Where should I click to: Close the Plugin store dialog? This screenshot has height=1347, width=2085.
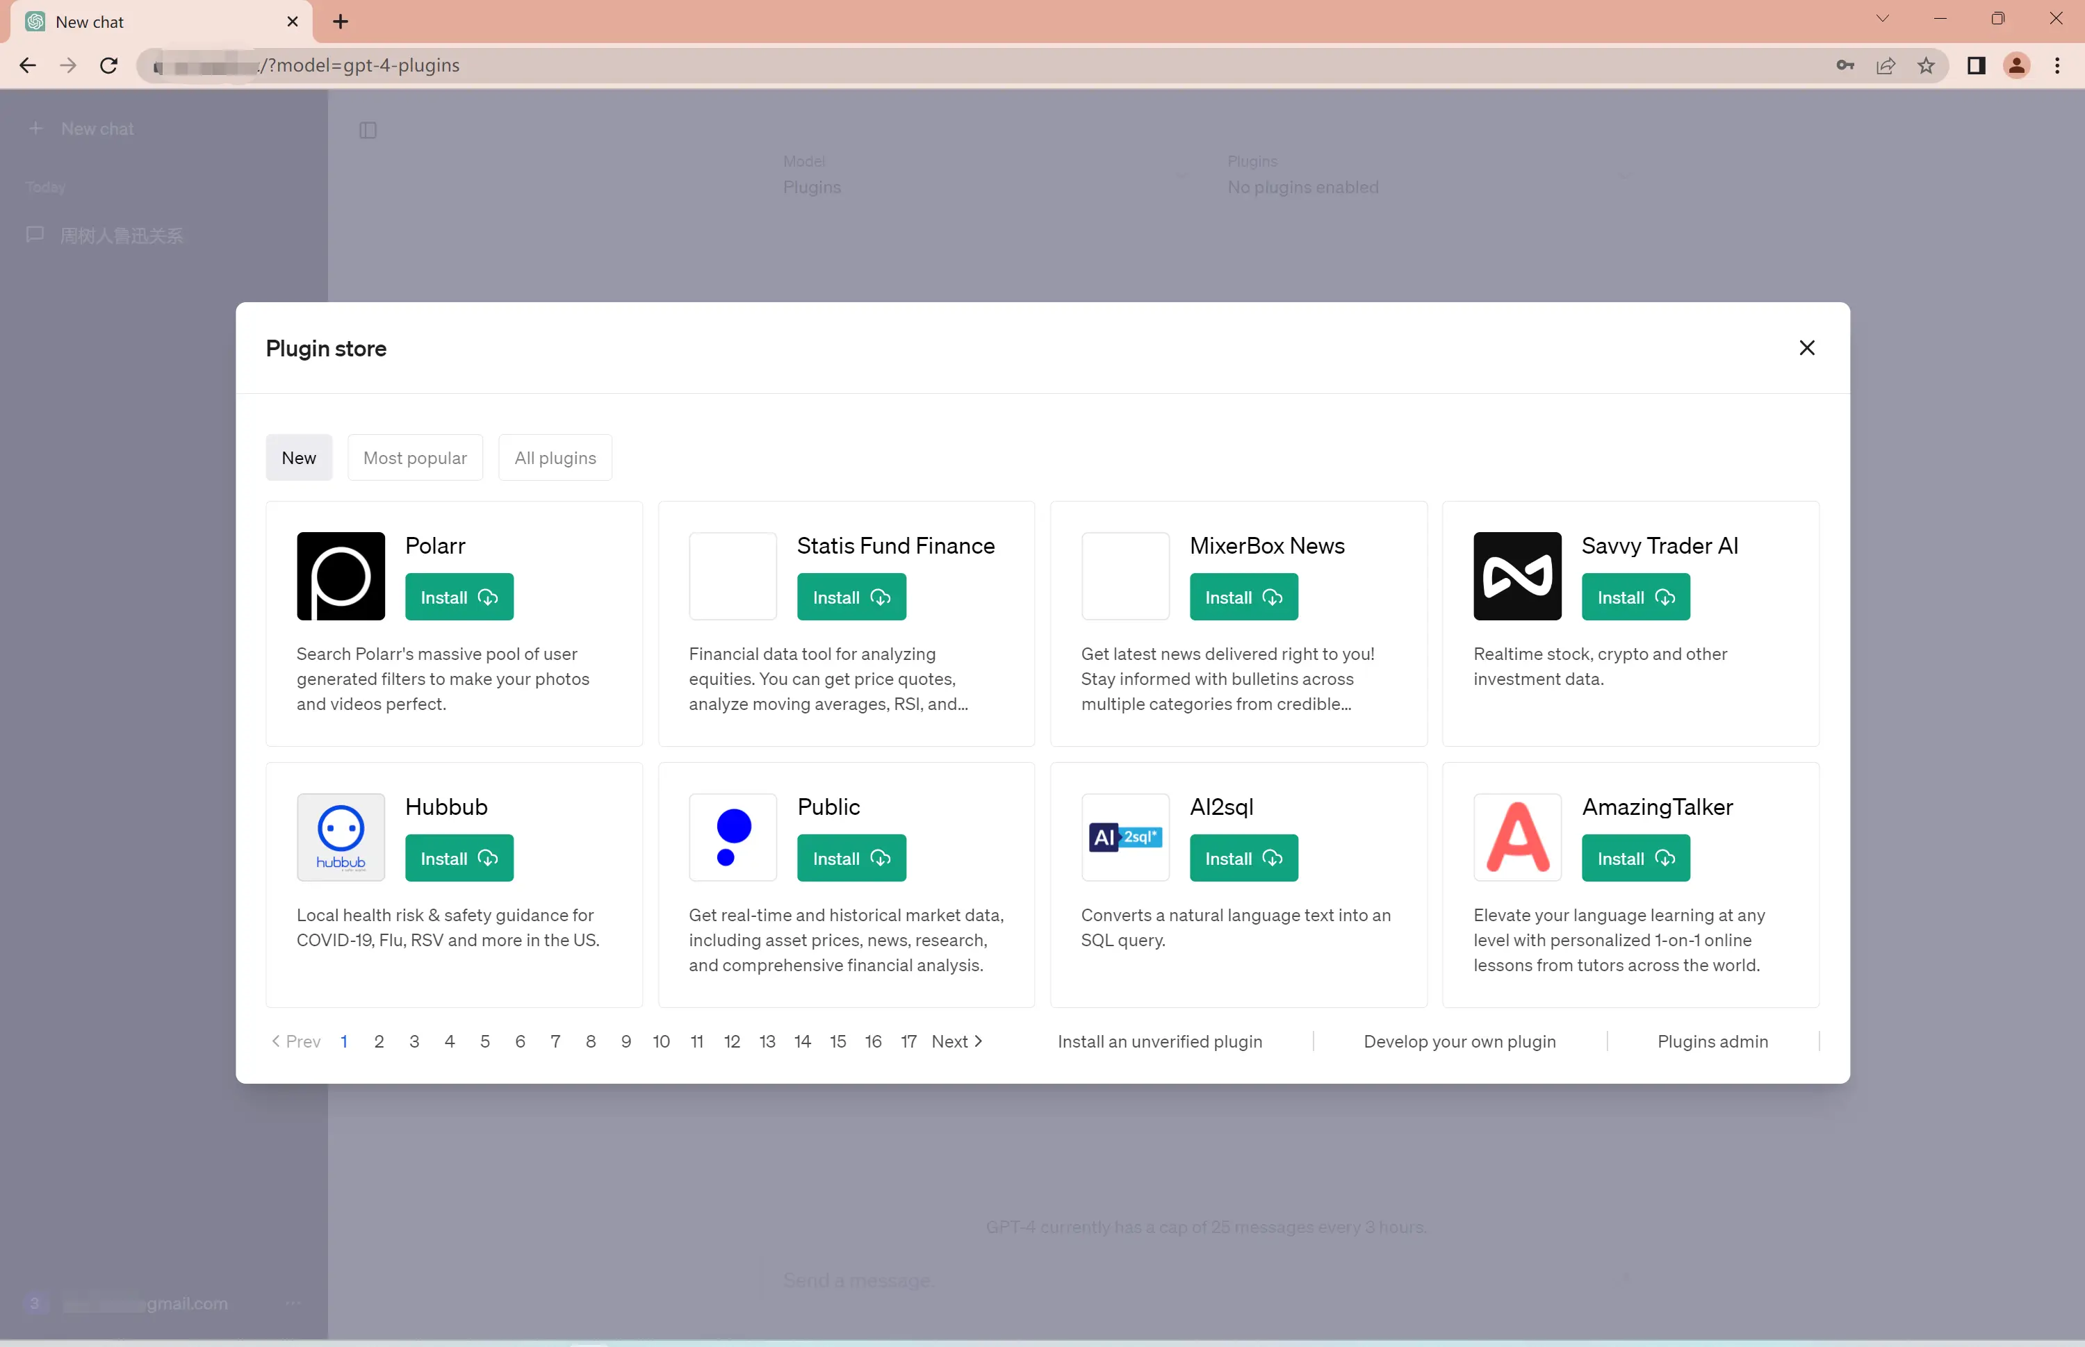click(x=1806, y=348)
